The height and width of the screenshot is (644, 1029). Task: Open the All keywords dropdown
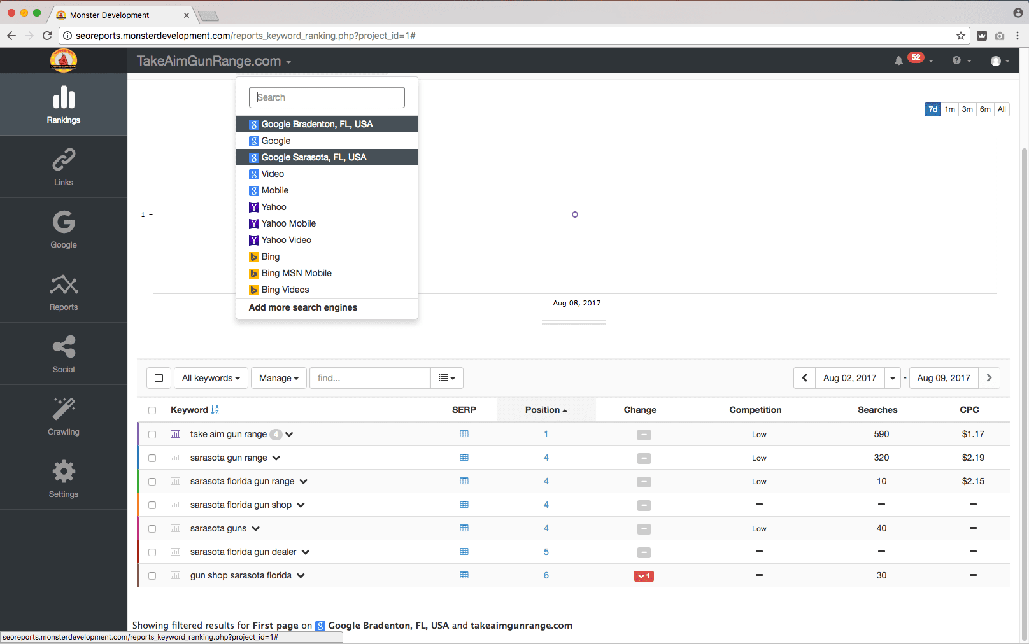(x=211, y=378)
